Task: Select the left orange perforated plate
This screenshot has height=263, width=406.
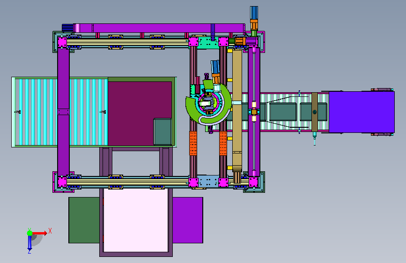Action: [193, 143]
